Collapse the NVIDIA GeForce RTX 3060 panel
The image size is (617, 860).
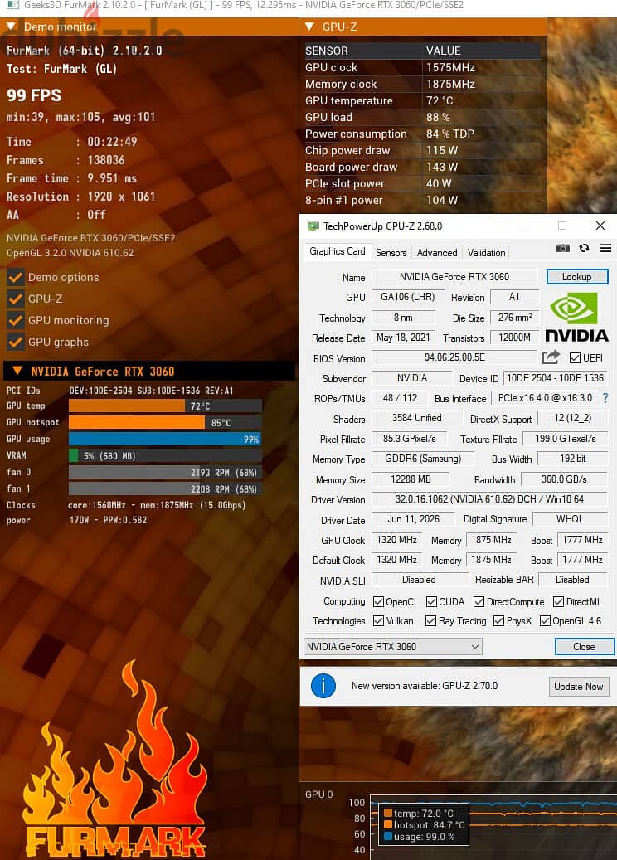pos(17,371)
